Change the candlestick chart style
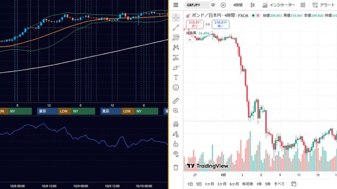The height and width of the screenshot is (189, 337). coord(253,5)
